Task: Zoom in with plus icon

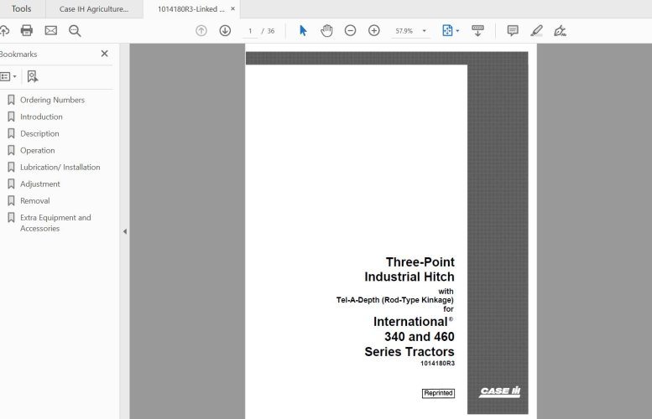Action: click(x=373, y=31)
